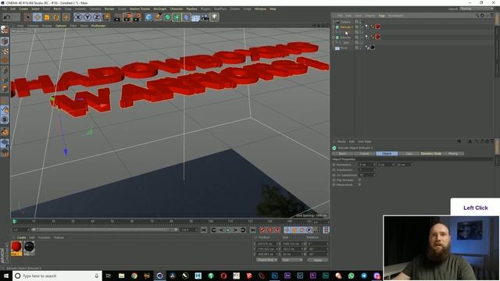This screenshot has height=281, width=500.
Task: Toggle the Z axis lock
Action: coord(97,17)
